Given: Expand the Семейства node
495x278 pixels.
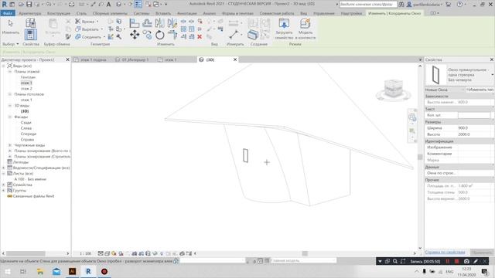Looking at the screenshot, I should pos(3,185).
